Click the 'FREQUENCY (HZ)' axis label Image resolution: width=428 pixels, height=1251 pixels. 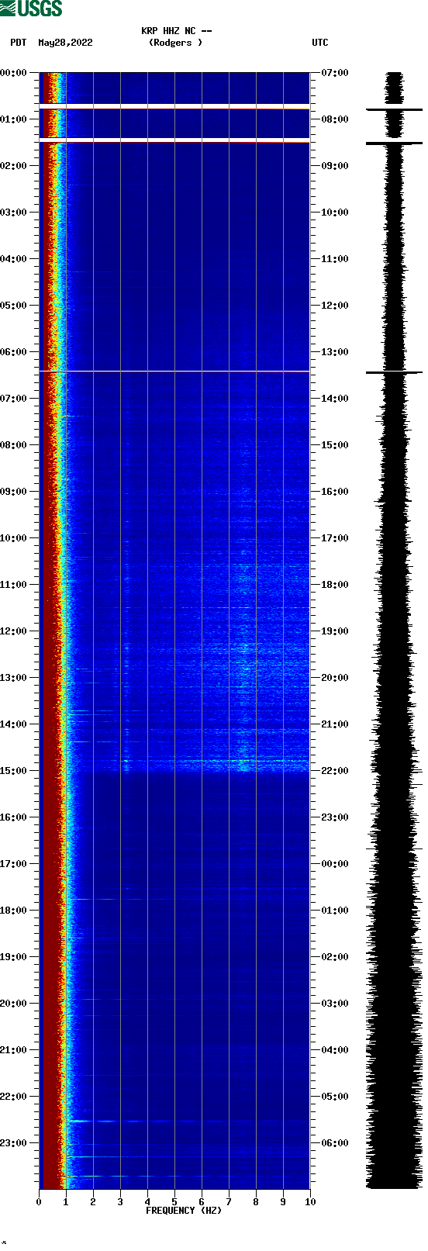184,1211
